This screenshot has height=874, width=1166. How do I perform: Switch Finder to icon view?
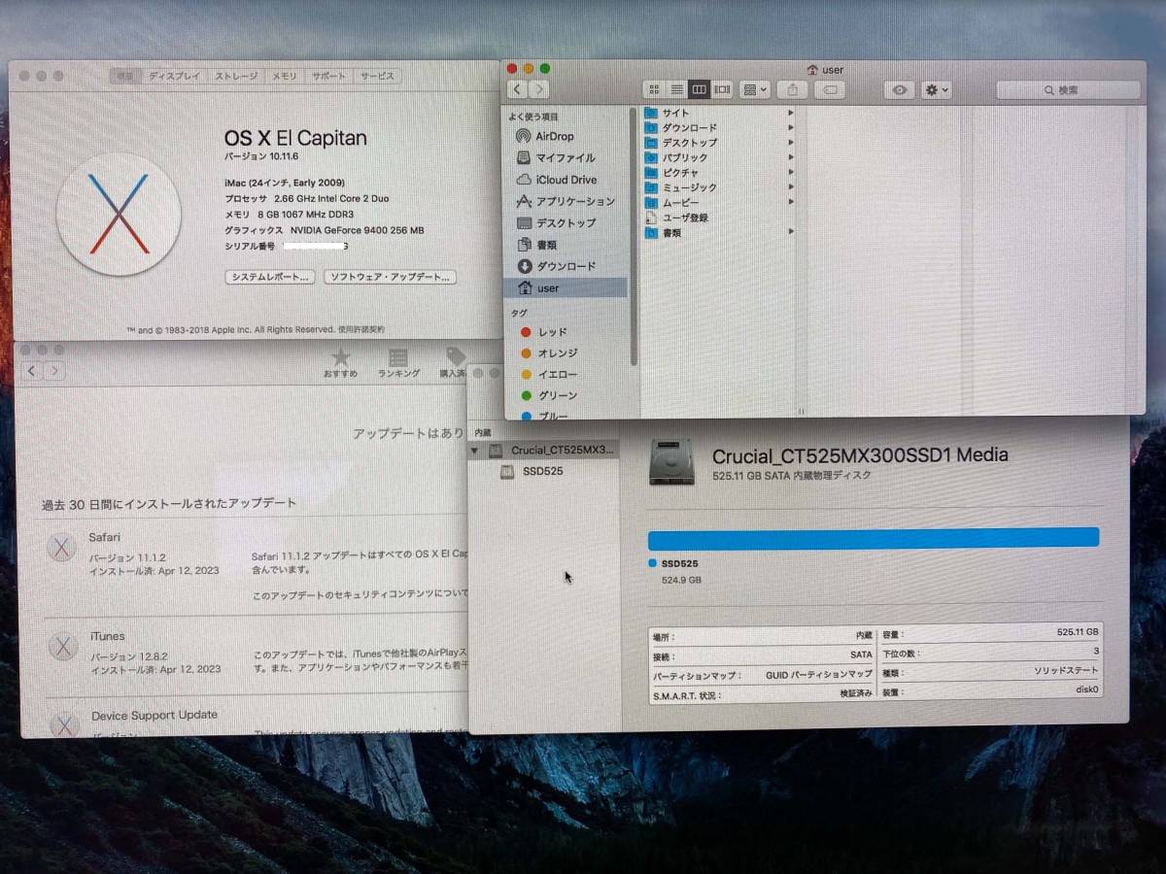654,89
